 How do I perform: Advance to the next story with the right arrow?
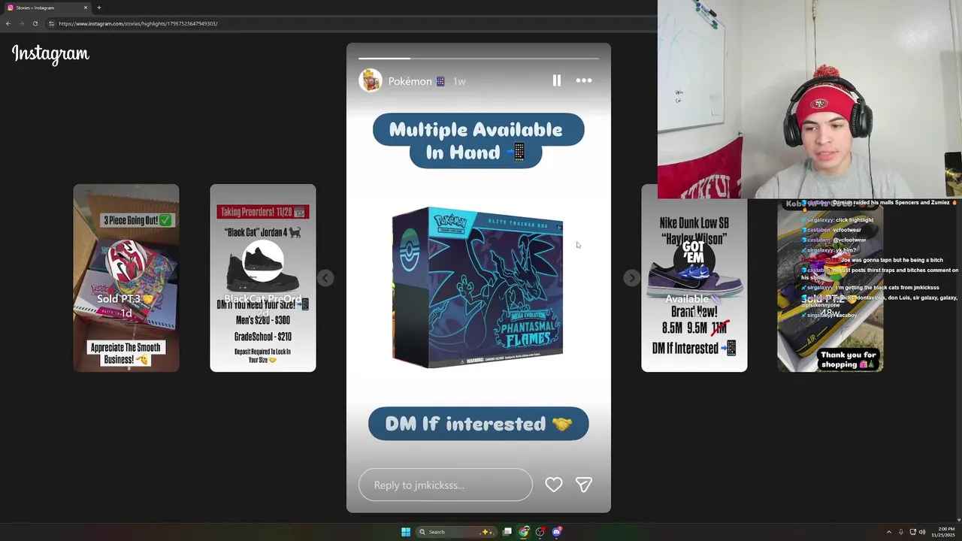tap(631, 278)
